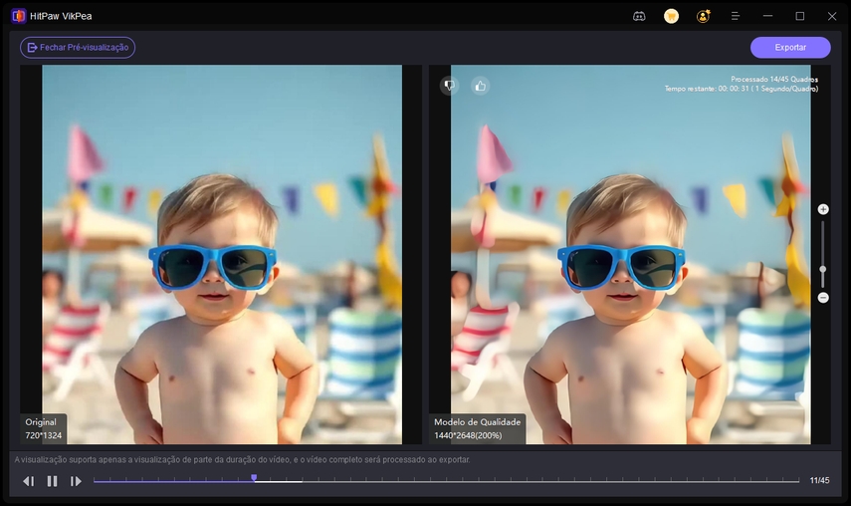Image resolution: width=851 pixels, height=506 pixels.
Task: Give thumbs up feedback on result
Action: (x=481, y=86)
